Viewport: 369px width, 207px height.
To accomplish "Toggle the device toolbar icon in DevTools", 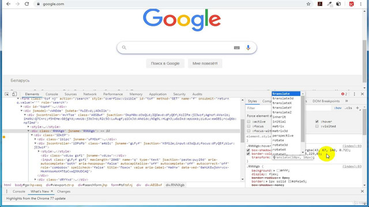I will pyautogui.click(x=14, y=94).
